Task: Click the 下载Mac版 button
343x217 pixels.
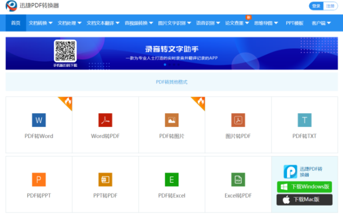Action: pos(305,199)
